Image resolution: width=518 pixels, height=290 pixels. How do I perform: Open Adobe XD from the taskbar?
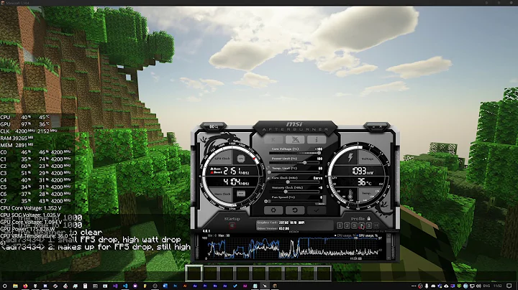[245, 286]
